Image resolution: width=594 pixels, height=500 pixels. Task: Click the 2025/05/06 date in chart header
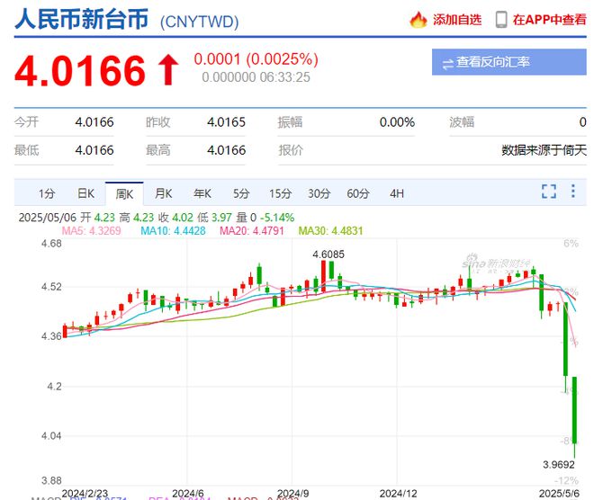[48, 218]
